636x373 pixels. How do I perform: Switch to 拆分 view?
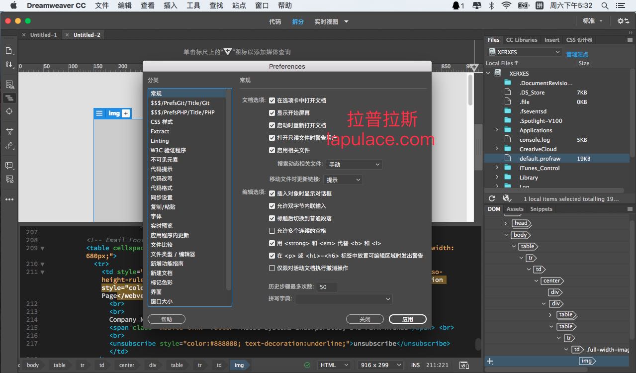[x=298, y=21]
